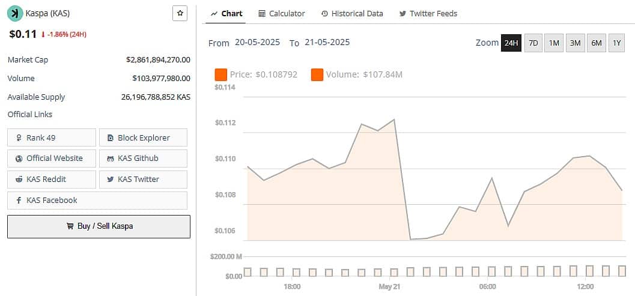Toggle the orange Volume legend swatch

[x=317, y=74]
